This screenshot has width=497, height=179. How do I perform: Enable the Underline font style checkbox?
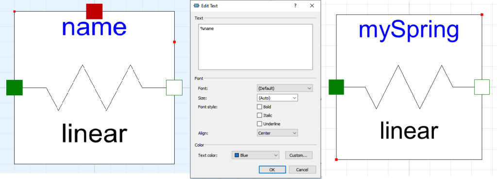(260, 124)
